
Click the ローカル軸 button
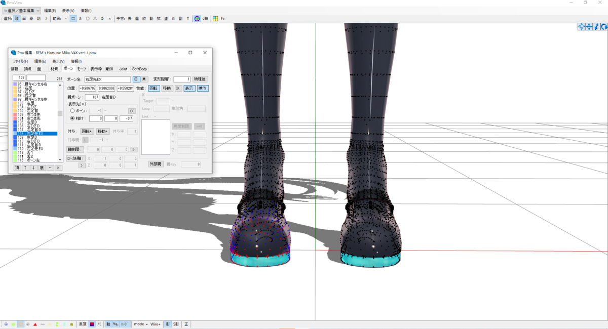pos(75,158)
